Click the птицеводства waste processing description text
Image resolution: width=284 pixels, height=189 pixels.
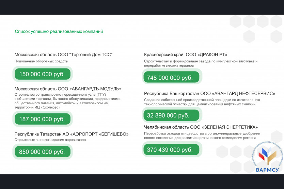(x=202, y=136)
